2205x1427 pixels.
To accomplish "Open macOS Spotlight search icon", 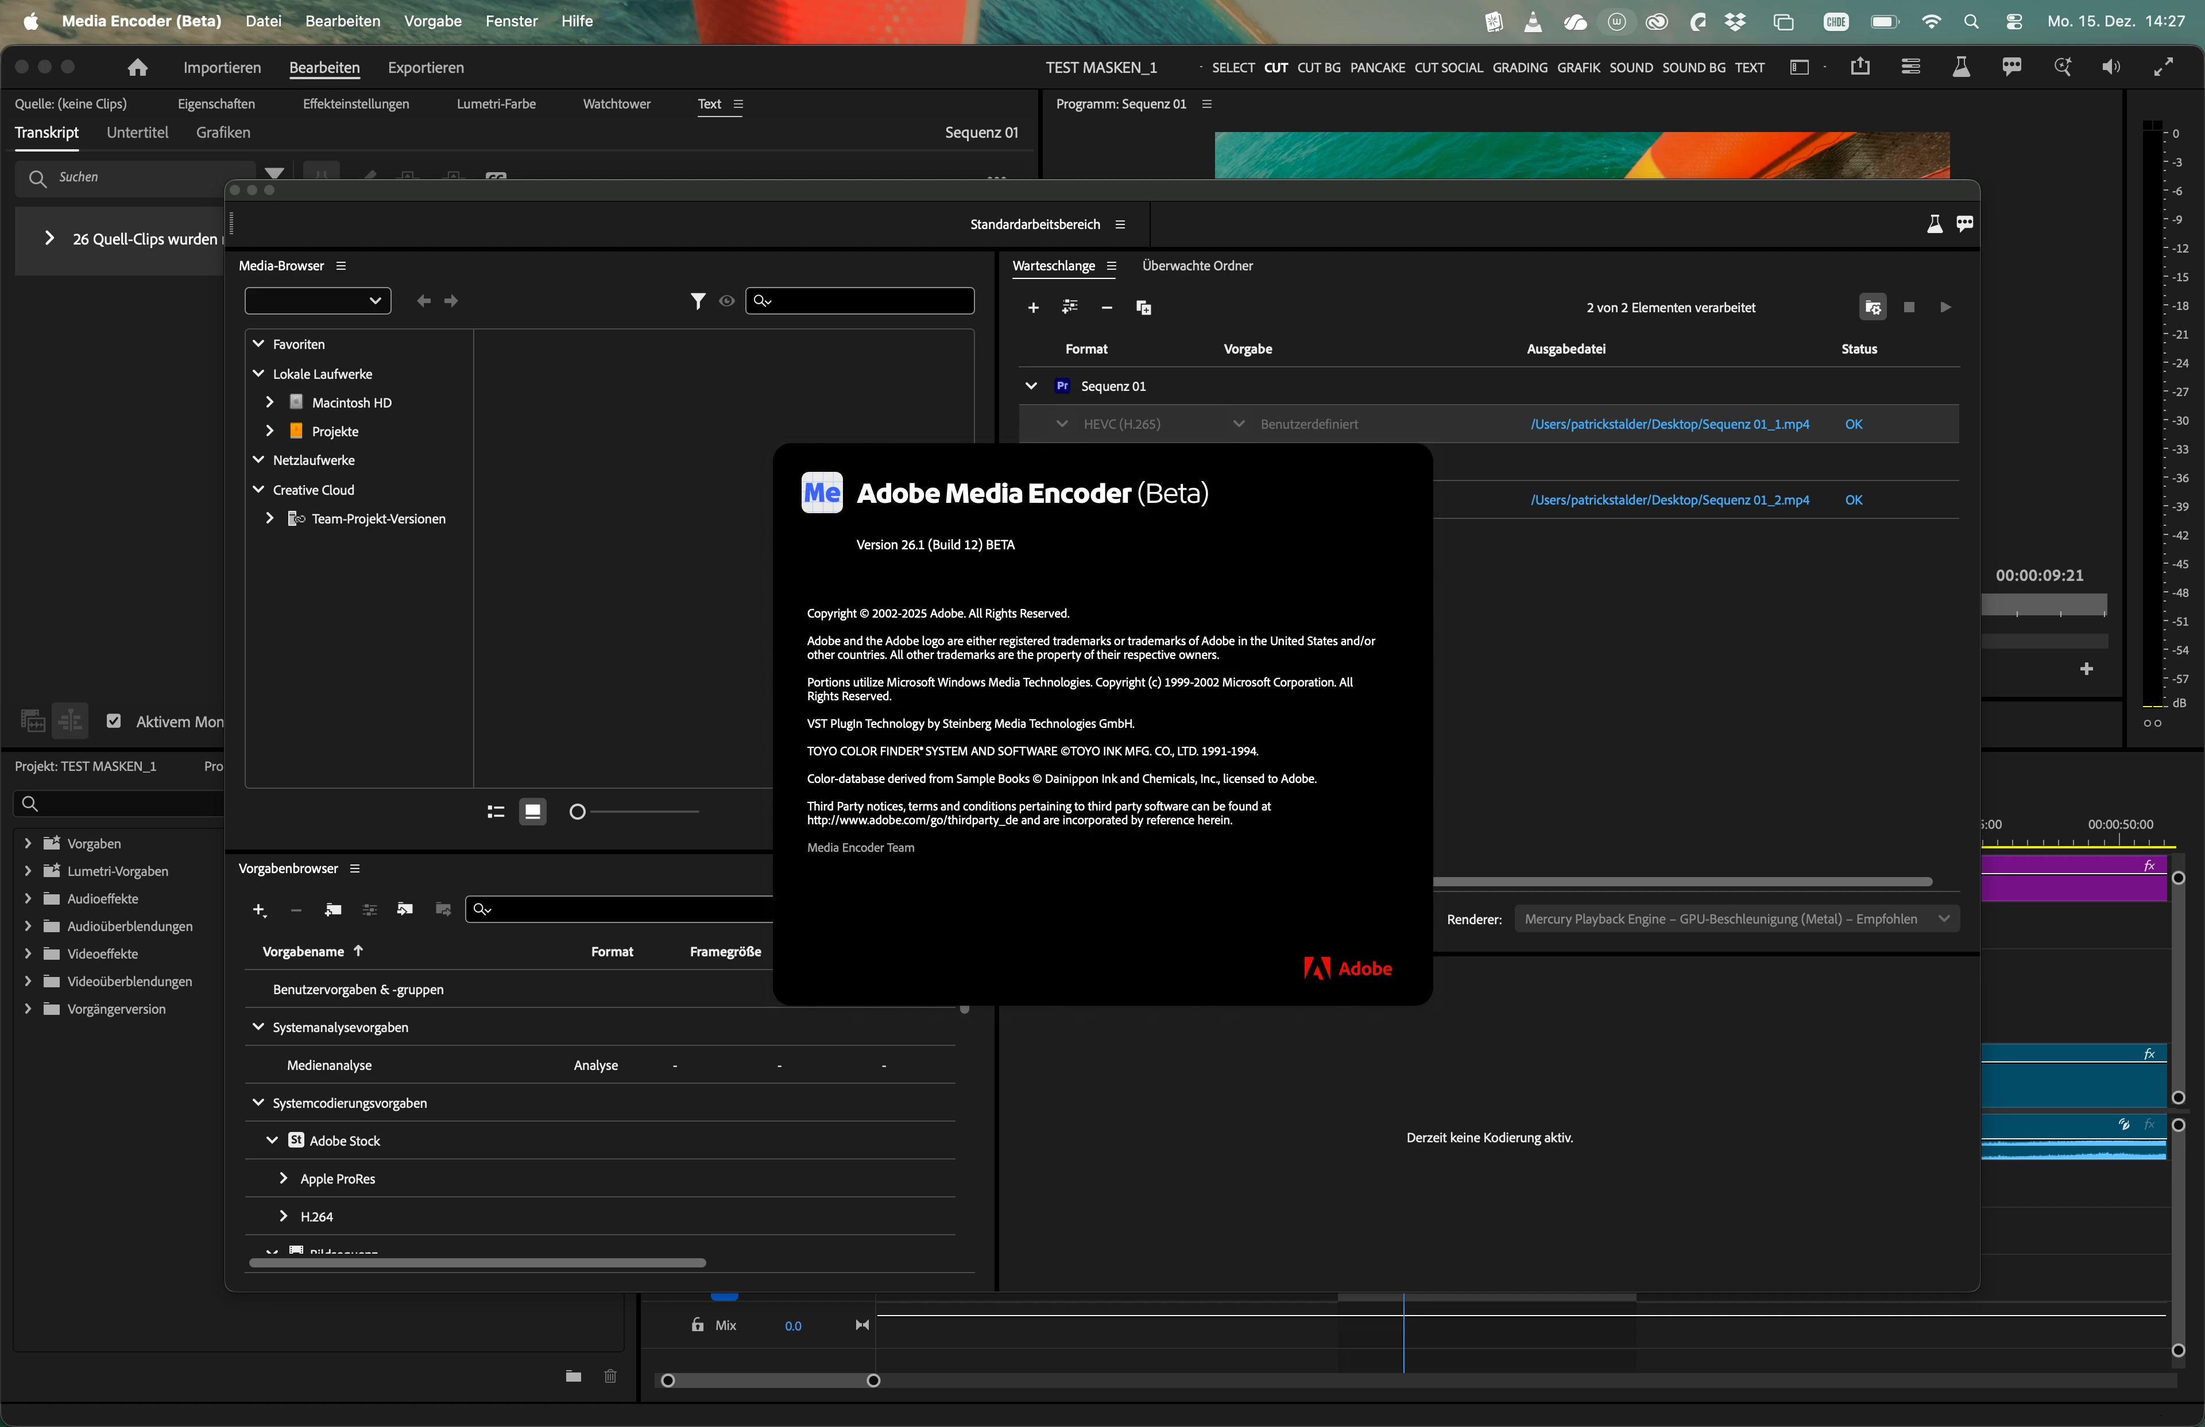I will pyautogui.click(x=1971, y=21).
